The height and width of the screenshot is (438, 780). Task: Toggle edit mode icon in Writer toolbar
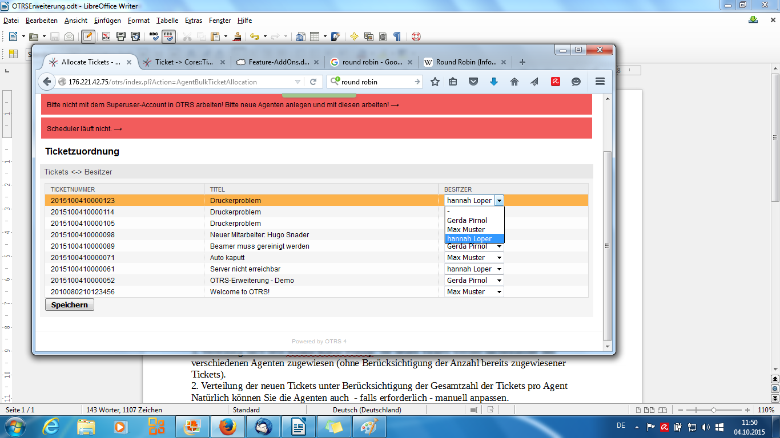88,36
